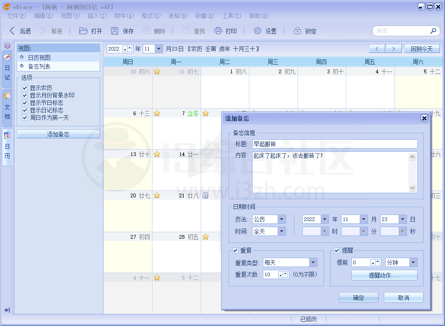The width and height of the screenshot is (445, 326).
Task: Open the month 11 dropdown in dialog
Action: (x=363, y=219)
